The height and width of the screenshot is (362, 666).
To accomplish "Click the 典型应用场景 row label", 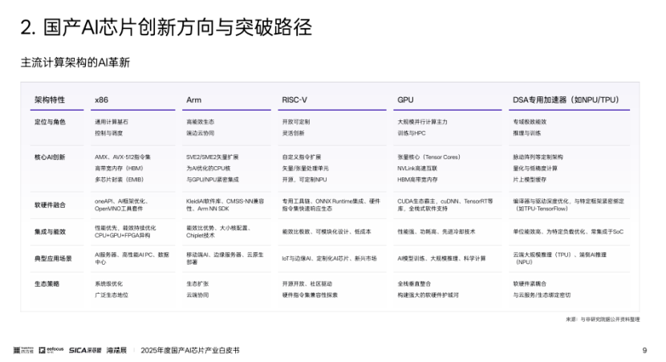I will [x=52, y=258].
